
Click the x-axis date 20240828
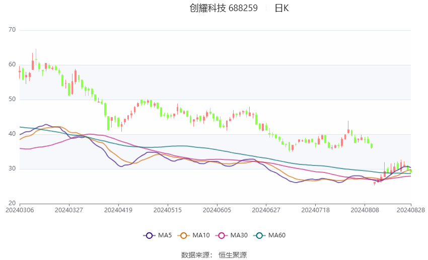411,210
